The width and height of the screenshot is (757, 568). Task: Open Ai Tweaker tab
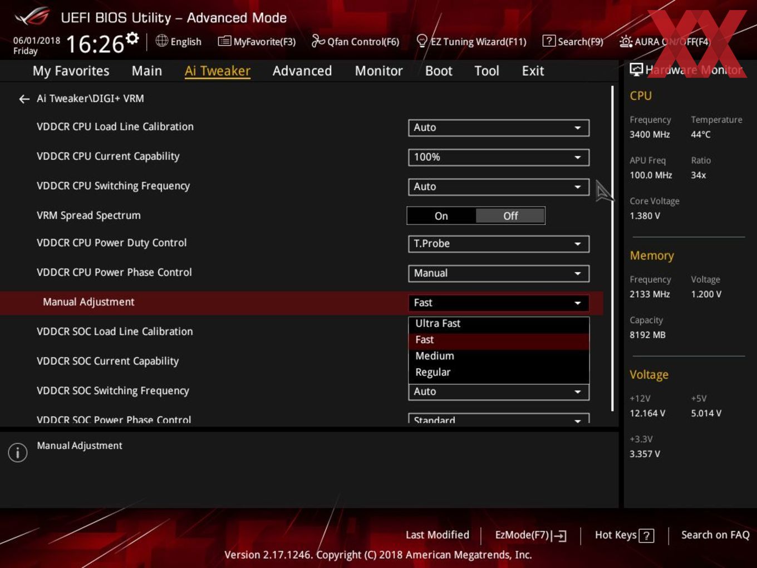[218, 71]
